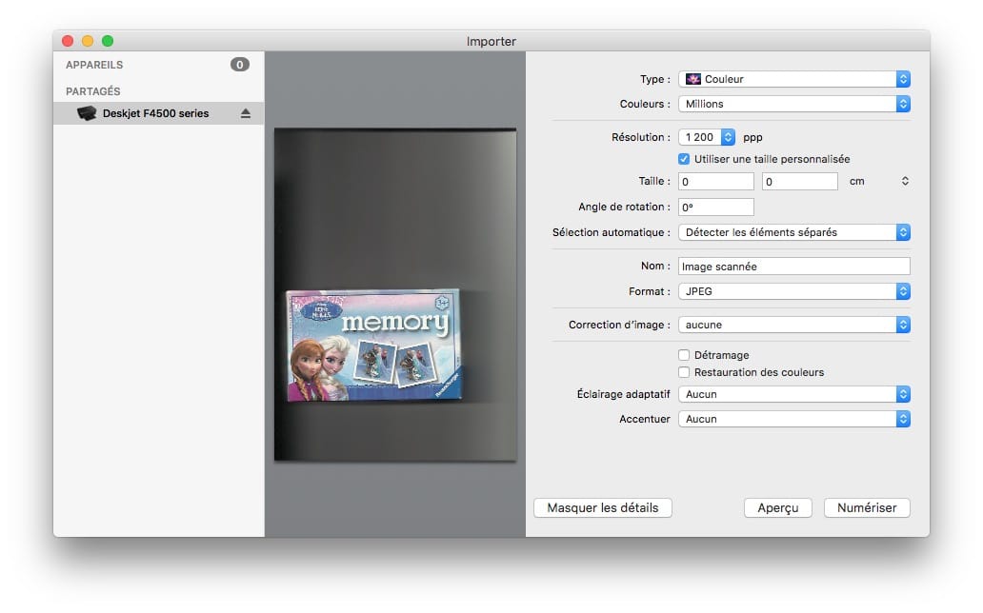Image resolution: width=983 pixels, height=613 pixels.
Task: Open the Correction d'image dropdown
Action: pos(793,325)
